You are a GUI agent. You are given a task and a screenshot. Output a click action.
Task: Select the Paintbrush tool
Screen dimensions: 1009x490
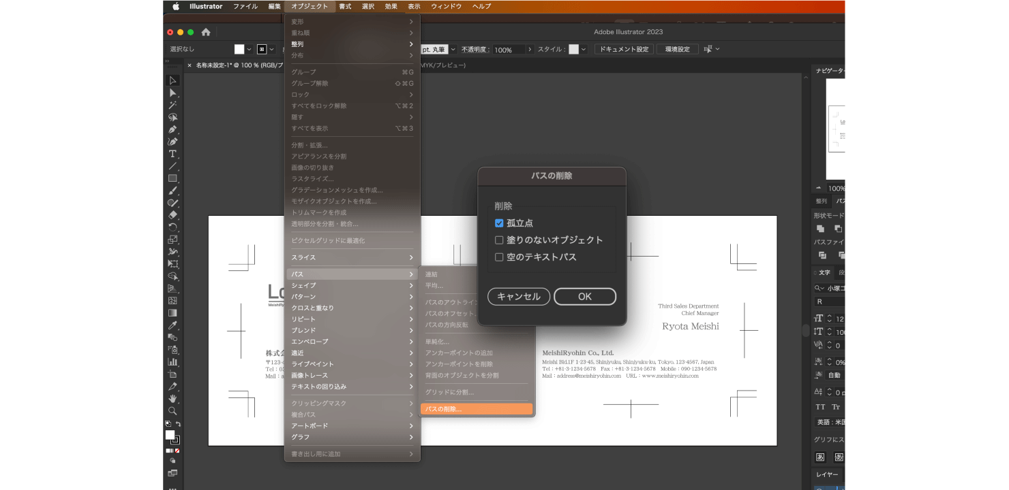pyautogui.click(x=172, y=191)
